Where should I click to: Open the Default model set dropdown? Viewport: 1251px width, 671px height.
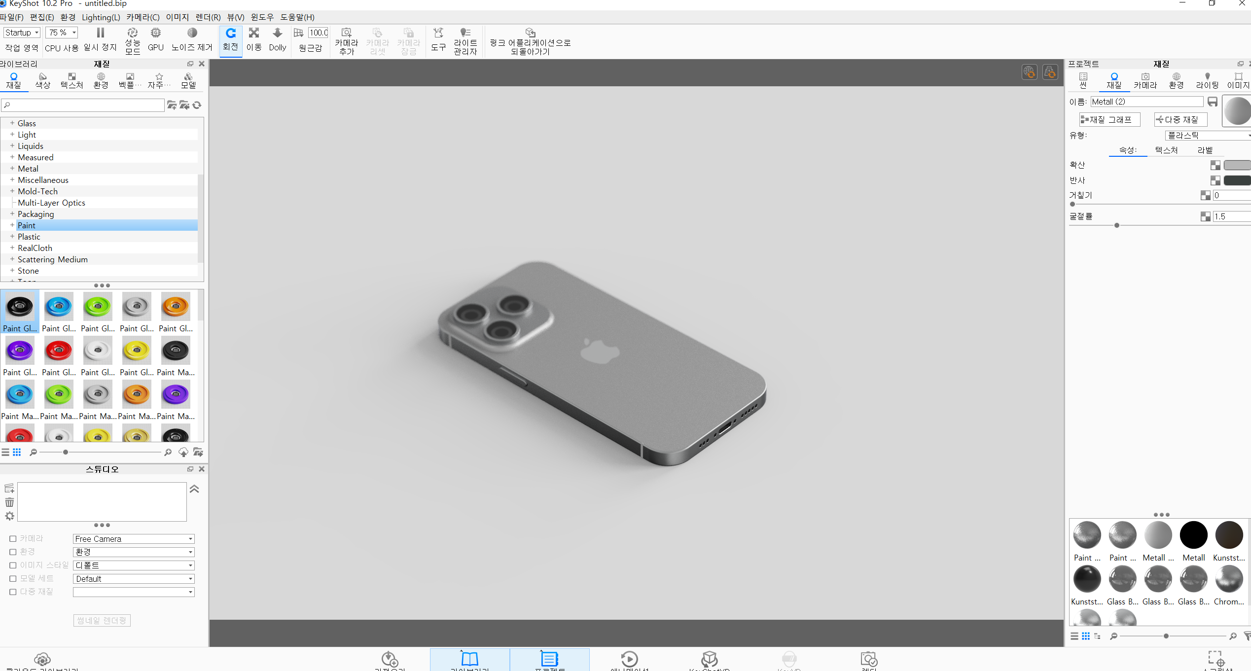[134, 579]
